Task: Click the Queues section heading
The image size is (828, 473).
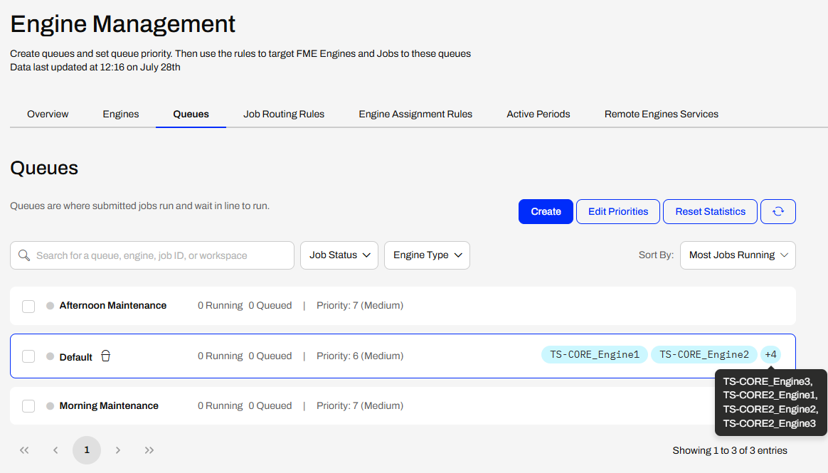Action: click(x=44, y=168)
